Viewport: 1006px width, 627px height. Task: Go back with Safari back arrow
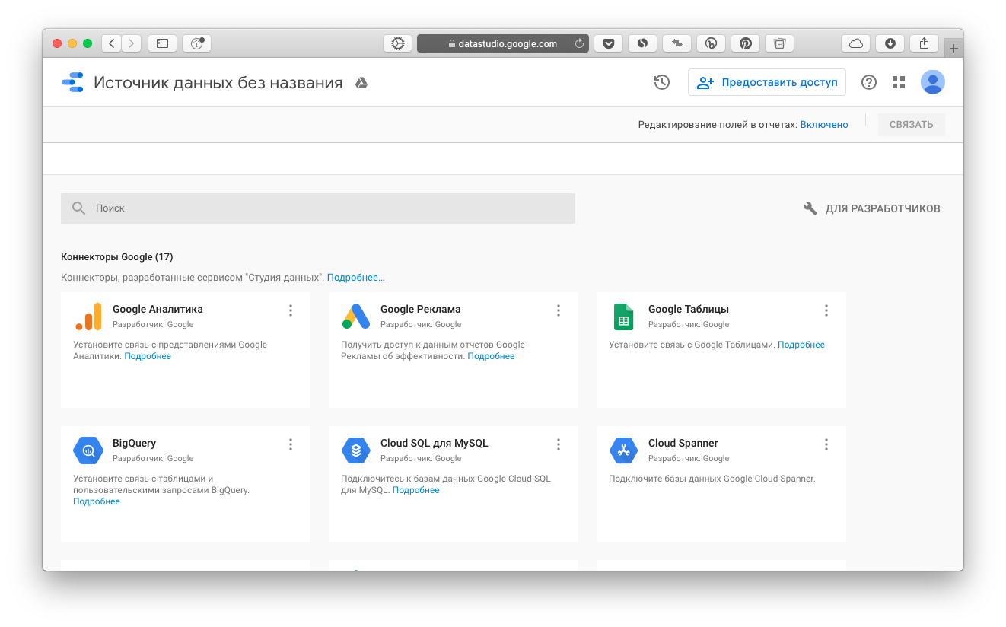click(112, 43)
